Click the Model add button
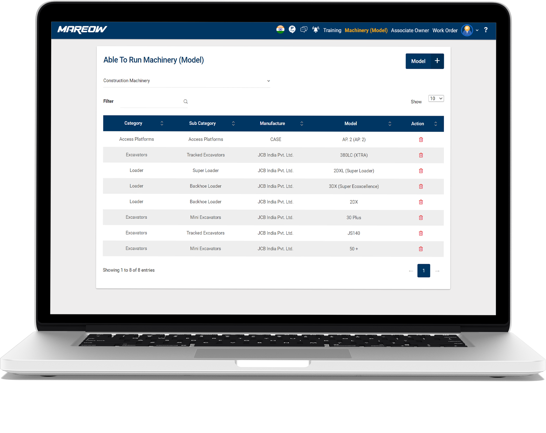The width and height of the screenshot is (546, 433). 424,61
